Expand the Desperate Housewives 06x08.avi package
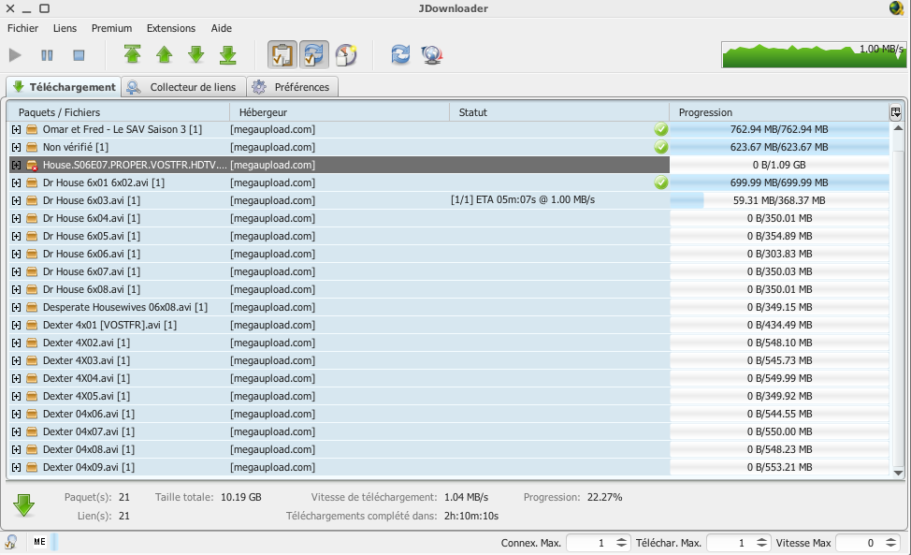 (x=16, y=307)
